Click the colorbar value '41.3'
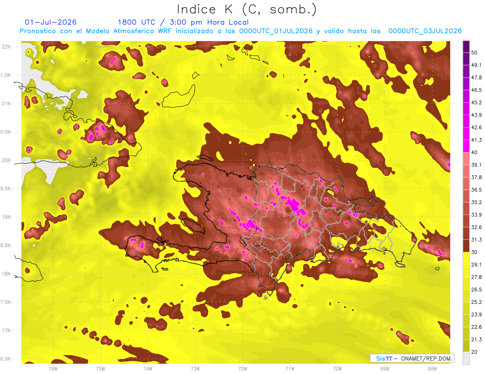The image size is (485, 374). [477, 140]
